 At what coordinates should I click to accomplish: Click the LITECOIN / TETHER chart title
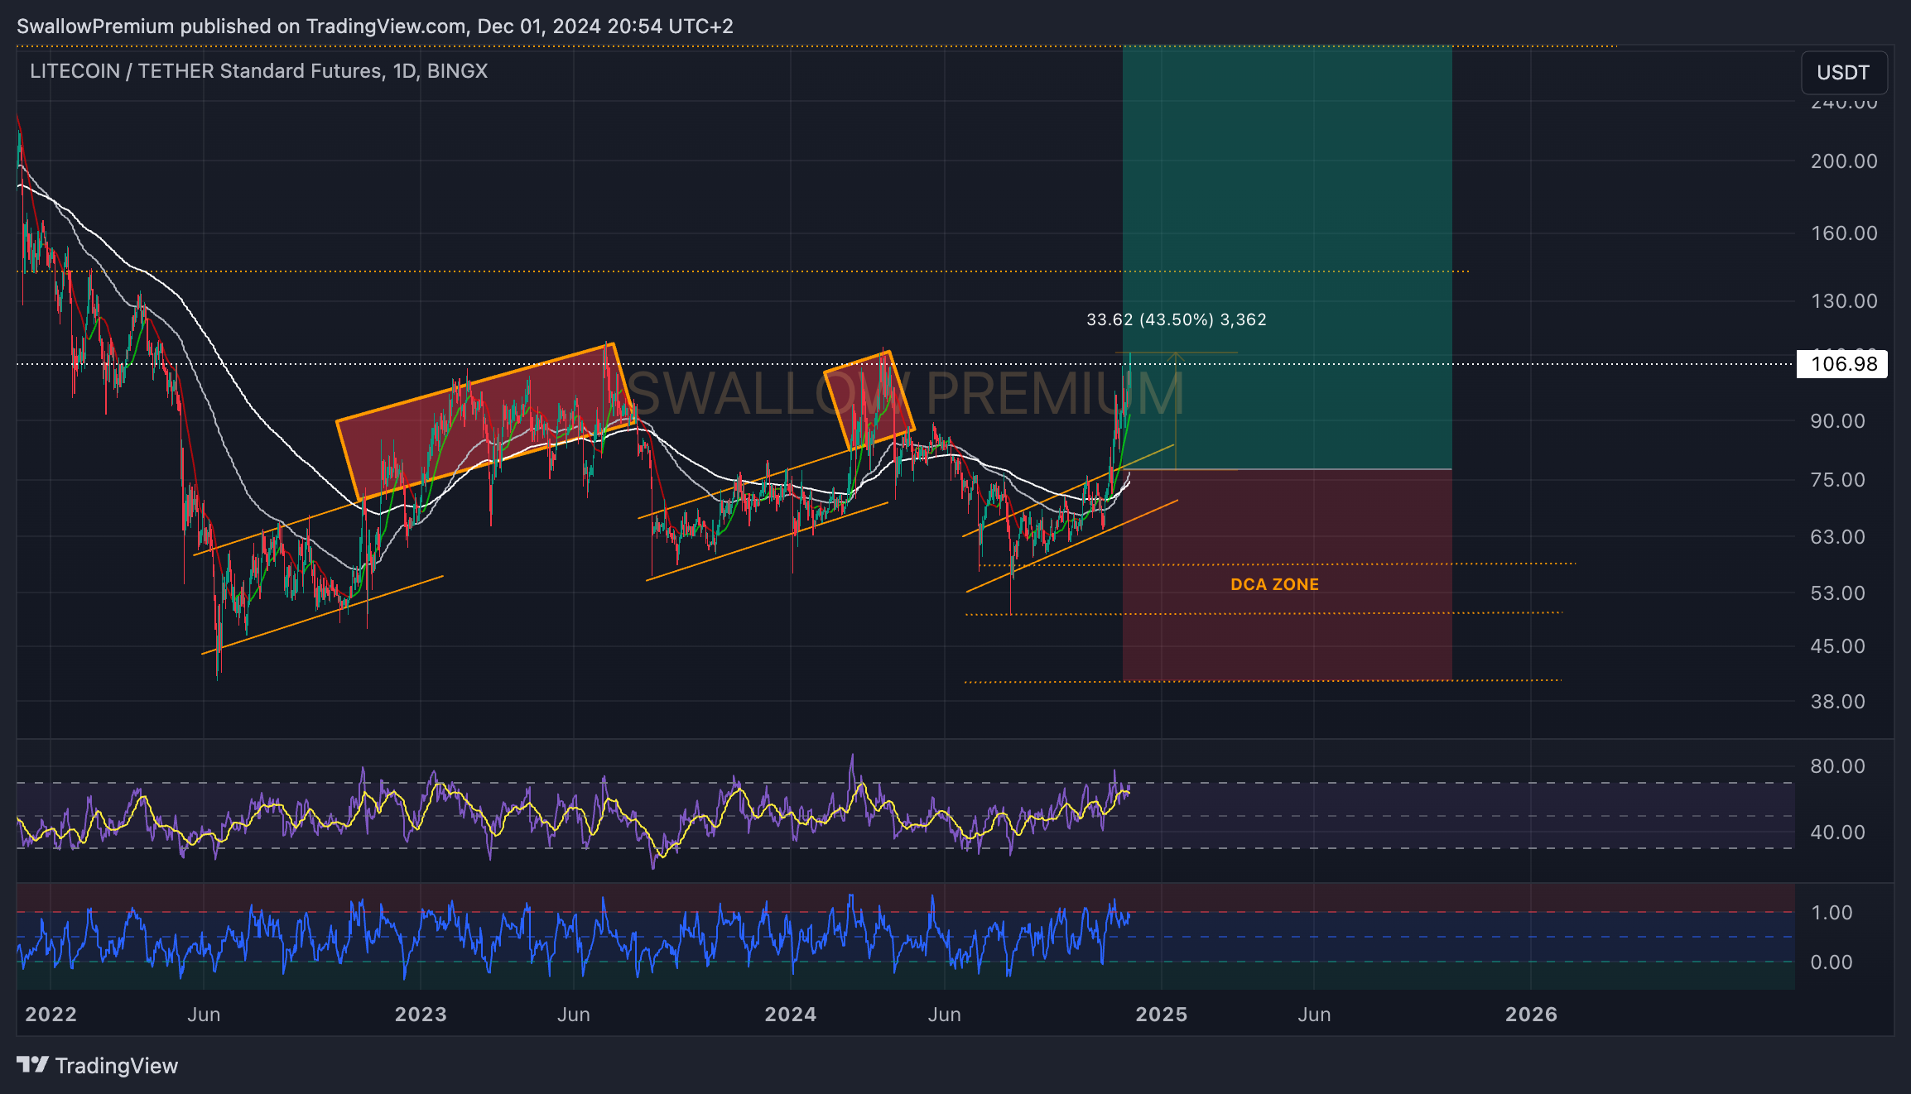(258, 71)
